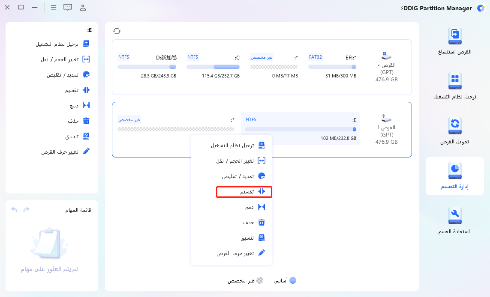Image resolution: width=490 pixels, height=297 pixels.
Task: Open the Clone Disk tool in right sidebar
Action: point(455,41)
